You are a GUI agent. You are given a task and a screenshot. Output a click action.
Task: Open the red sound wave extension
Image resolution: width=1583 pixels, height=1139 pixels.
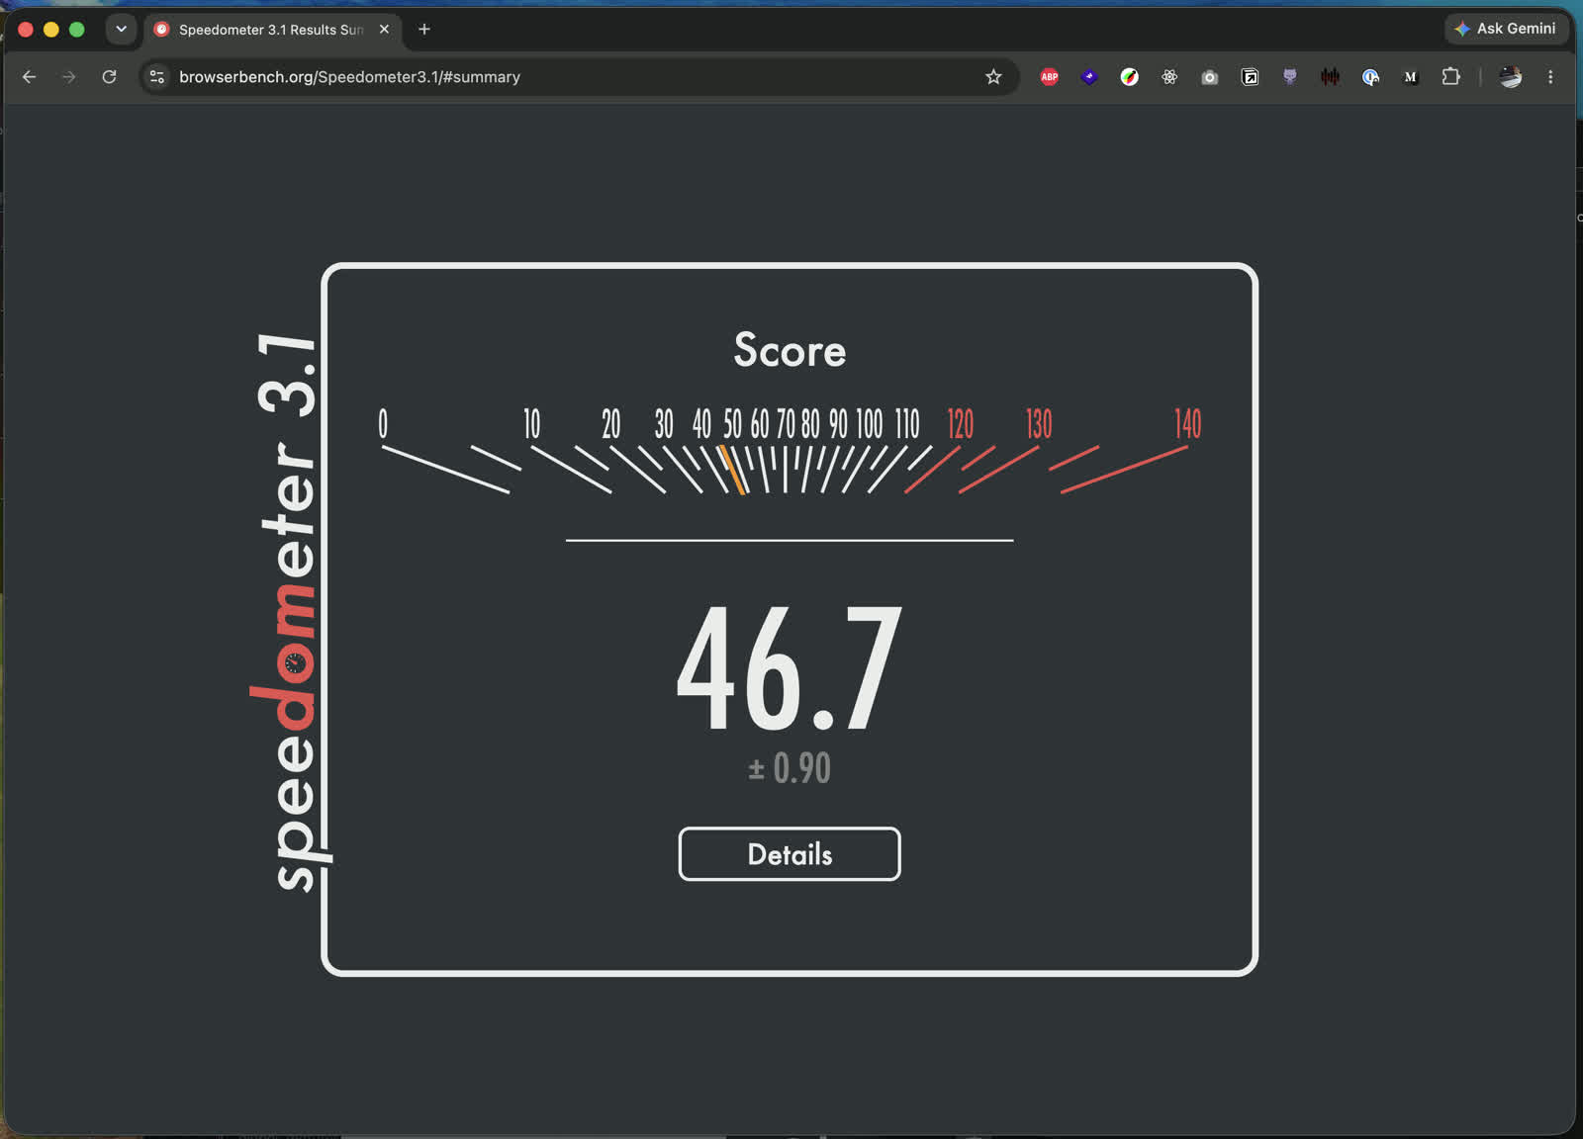click(1330, 77)
